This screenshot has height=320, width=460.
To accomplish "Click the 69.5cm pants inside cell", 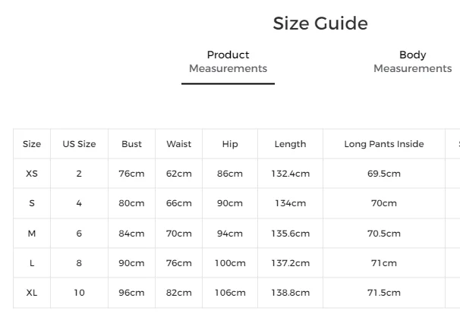I will (384, 174).
